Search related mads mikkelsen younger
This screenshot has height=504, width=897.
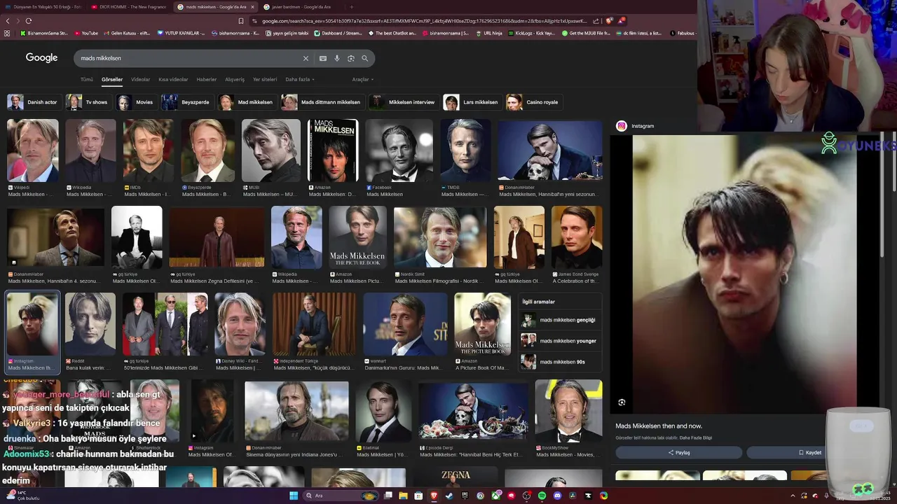tap(561, 341)
